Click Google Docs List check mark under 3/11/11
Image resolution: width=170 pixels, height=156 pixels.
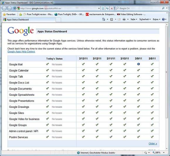[111, 82]
